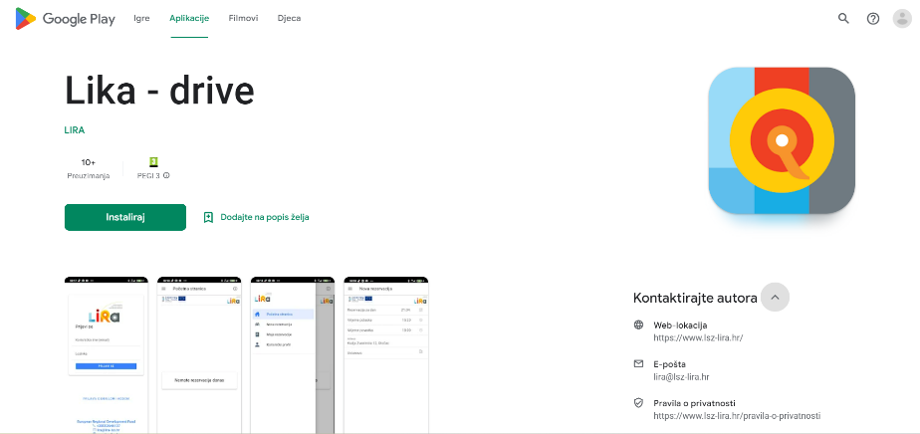Open the pravila-o-privatnosti URL
The image size is (920, 434).
[x=737, y=416]
